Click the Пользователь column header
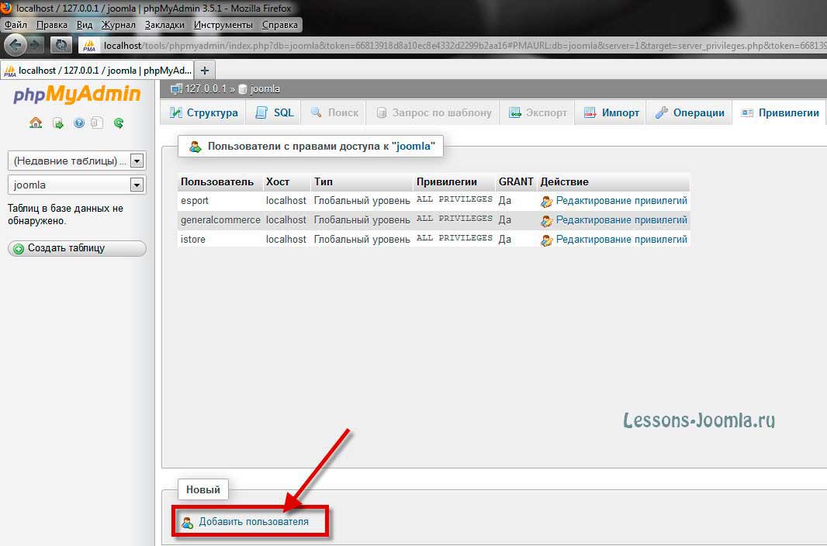 coord(217,181)
